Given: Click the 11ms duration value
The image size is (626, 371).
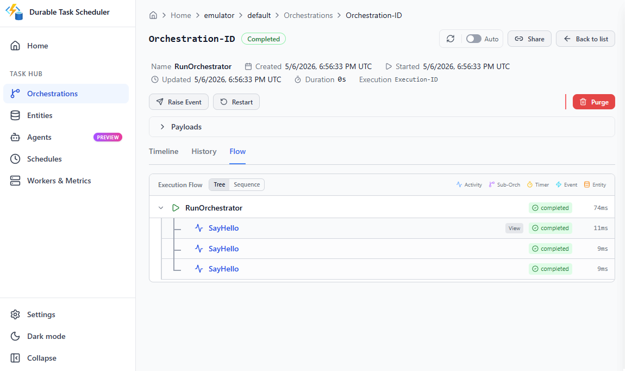Looking at the screenshot, I should 600,228.
